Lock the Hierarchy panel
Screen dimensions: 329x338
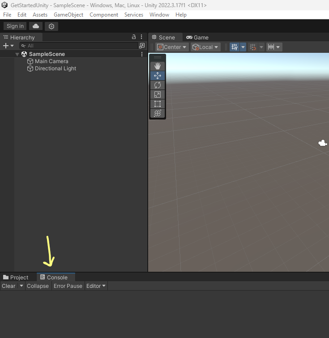coord(134,37)
